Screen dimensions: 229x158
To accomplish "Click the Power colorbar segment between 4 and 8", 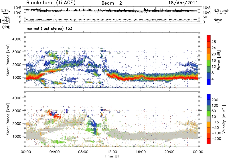I will (x=209, y=76).
